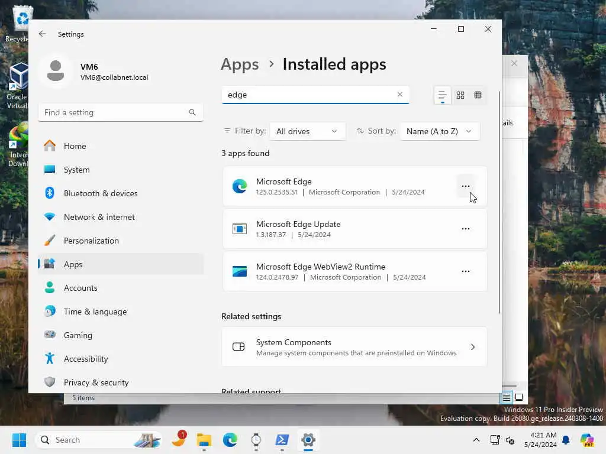The image size is (606, 454).
Task: Show hidden system tray icons
Action: click(x=476, y=440)
